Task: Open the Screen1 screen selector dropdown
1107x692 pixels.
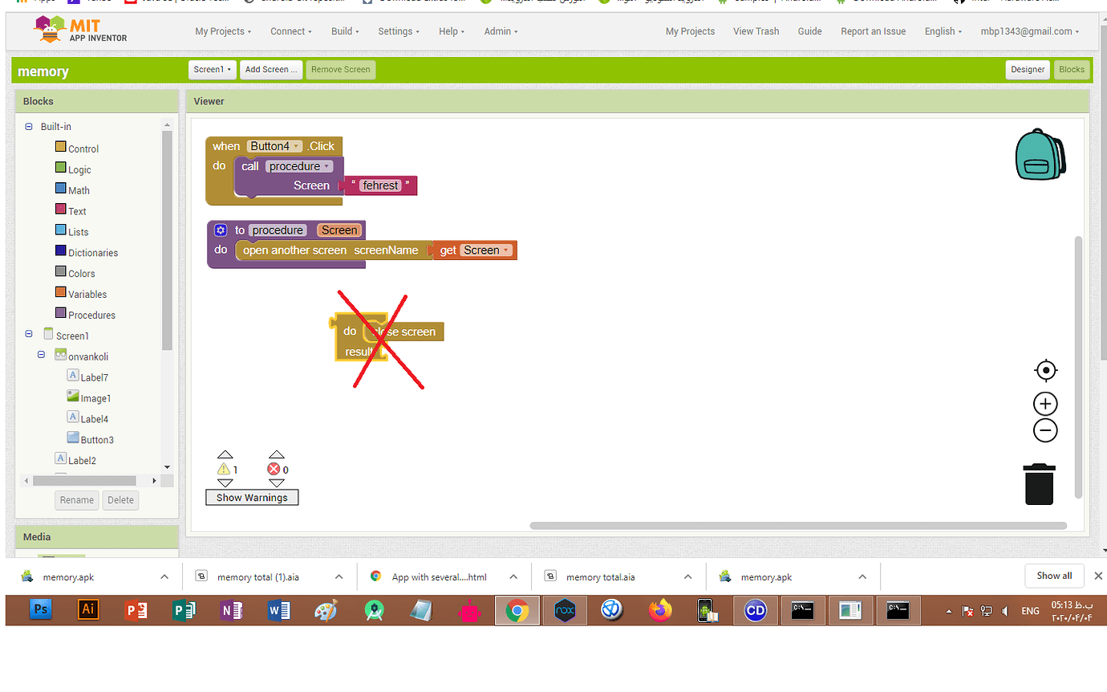Action: pyautogui.click(x=212, y=70)
